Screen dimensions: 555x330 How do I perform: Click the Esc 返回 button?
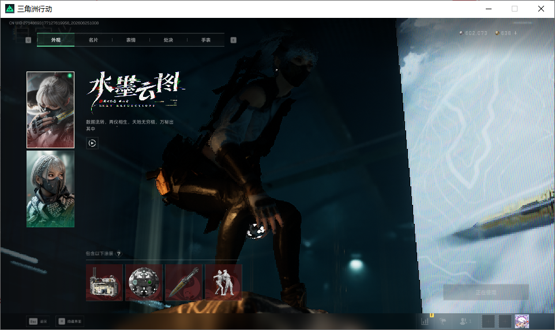point(38,321)
